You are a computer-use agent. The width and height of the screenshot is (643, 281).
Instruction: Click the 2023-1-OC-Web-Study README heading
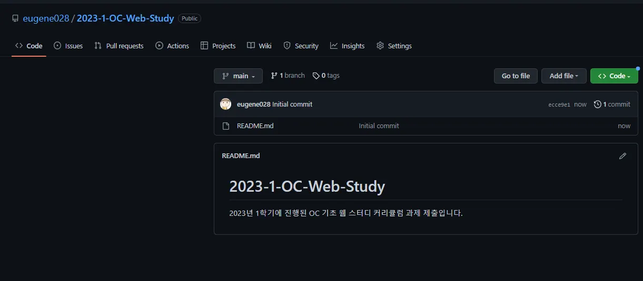pos(307,186)
